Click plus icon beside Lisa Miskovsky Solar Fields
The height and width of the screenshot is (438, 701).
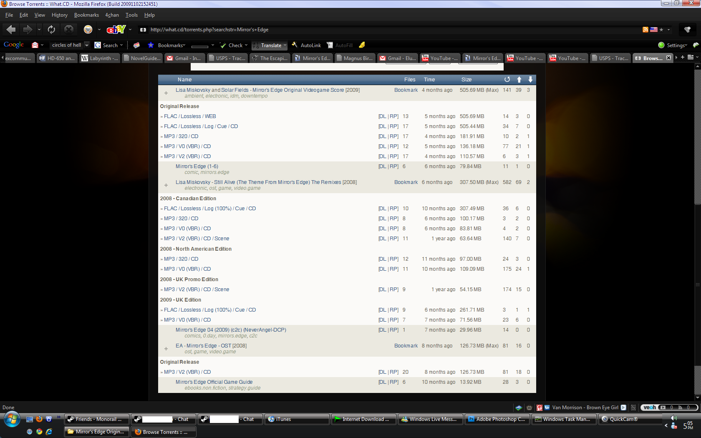pyautogui.click(x=166, y=93)
